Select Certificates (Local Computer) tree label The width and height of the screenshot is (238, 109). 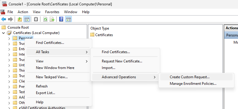pyautogui.click(x=37, y=33)
